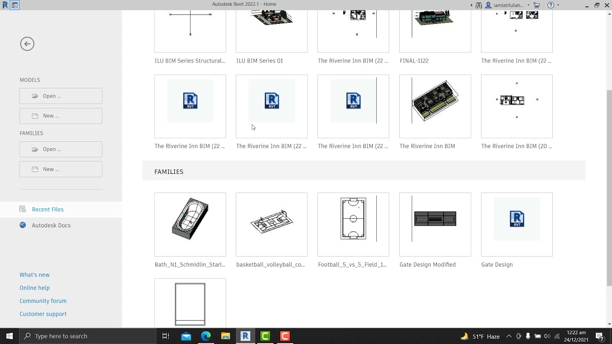Click the weather 51°F Haze widget
This screenshot has width=612, height=344.
[480, 336]
